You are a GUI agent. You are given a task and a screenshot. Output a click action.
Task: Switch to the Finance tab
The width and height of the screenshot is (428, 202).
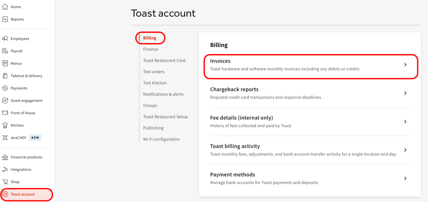pyautogui.click(x=150, y=49)
